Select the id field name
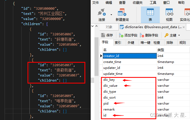The image size is (190, 120). (105, 115)
